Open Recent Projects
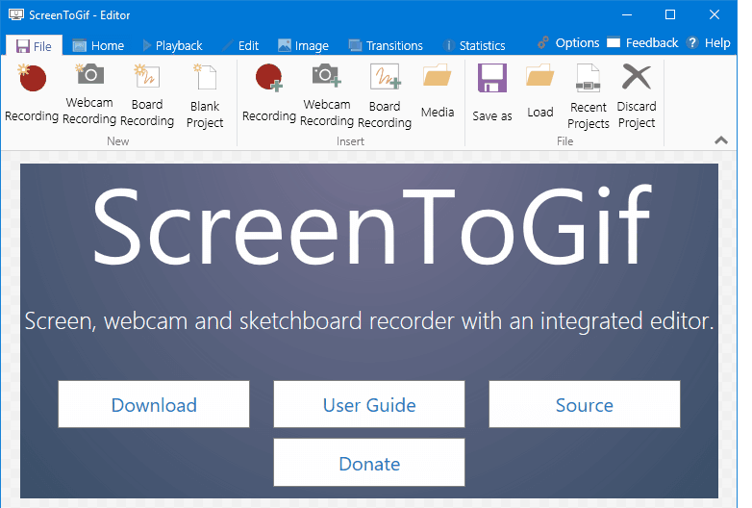This screenshot has height=508, width=752. pos(588,97)
